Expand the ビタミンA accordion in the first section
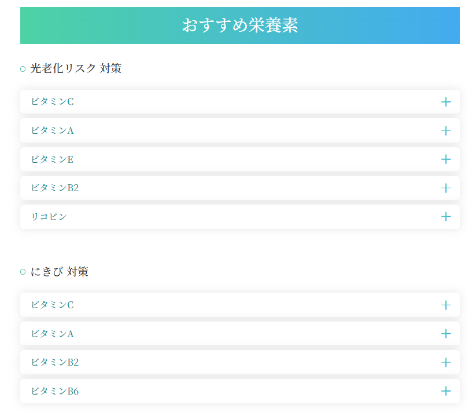The width and height of the screenshot is (468, 416). pyautogui.click(x=239, y=130)
